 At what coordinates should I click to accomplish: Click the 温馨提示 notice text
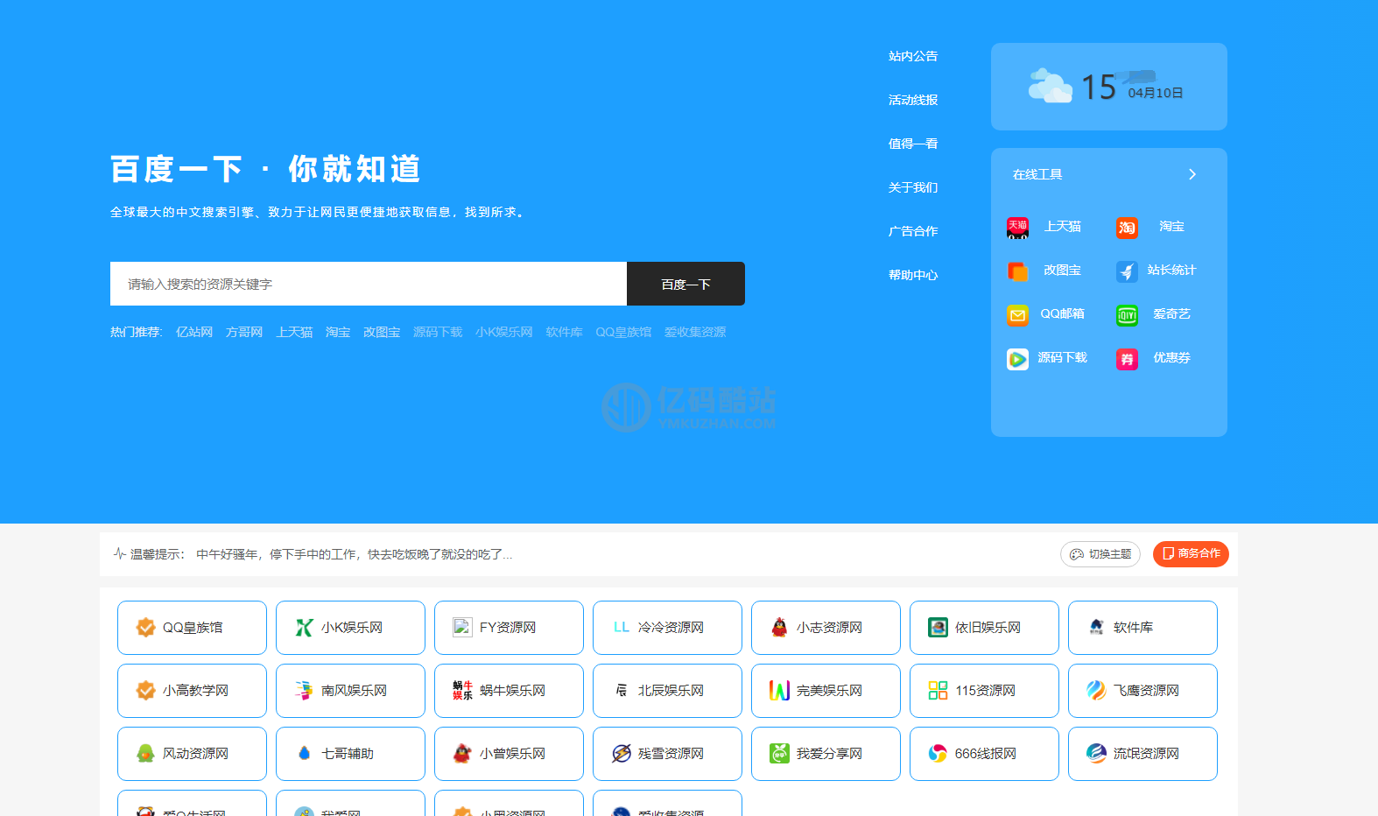click(x=157, y=554)
